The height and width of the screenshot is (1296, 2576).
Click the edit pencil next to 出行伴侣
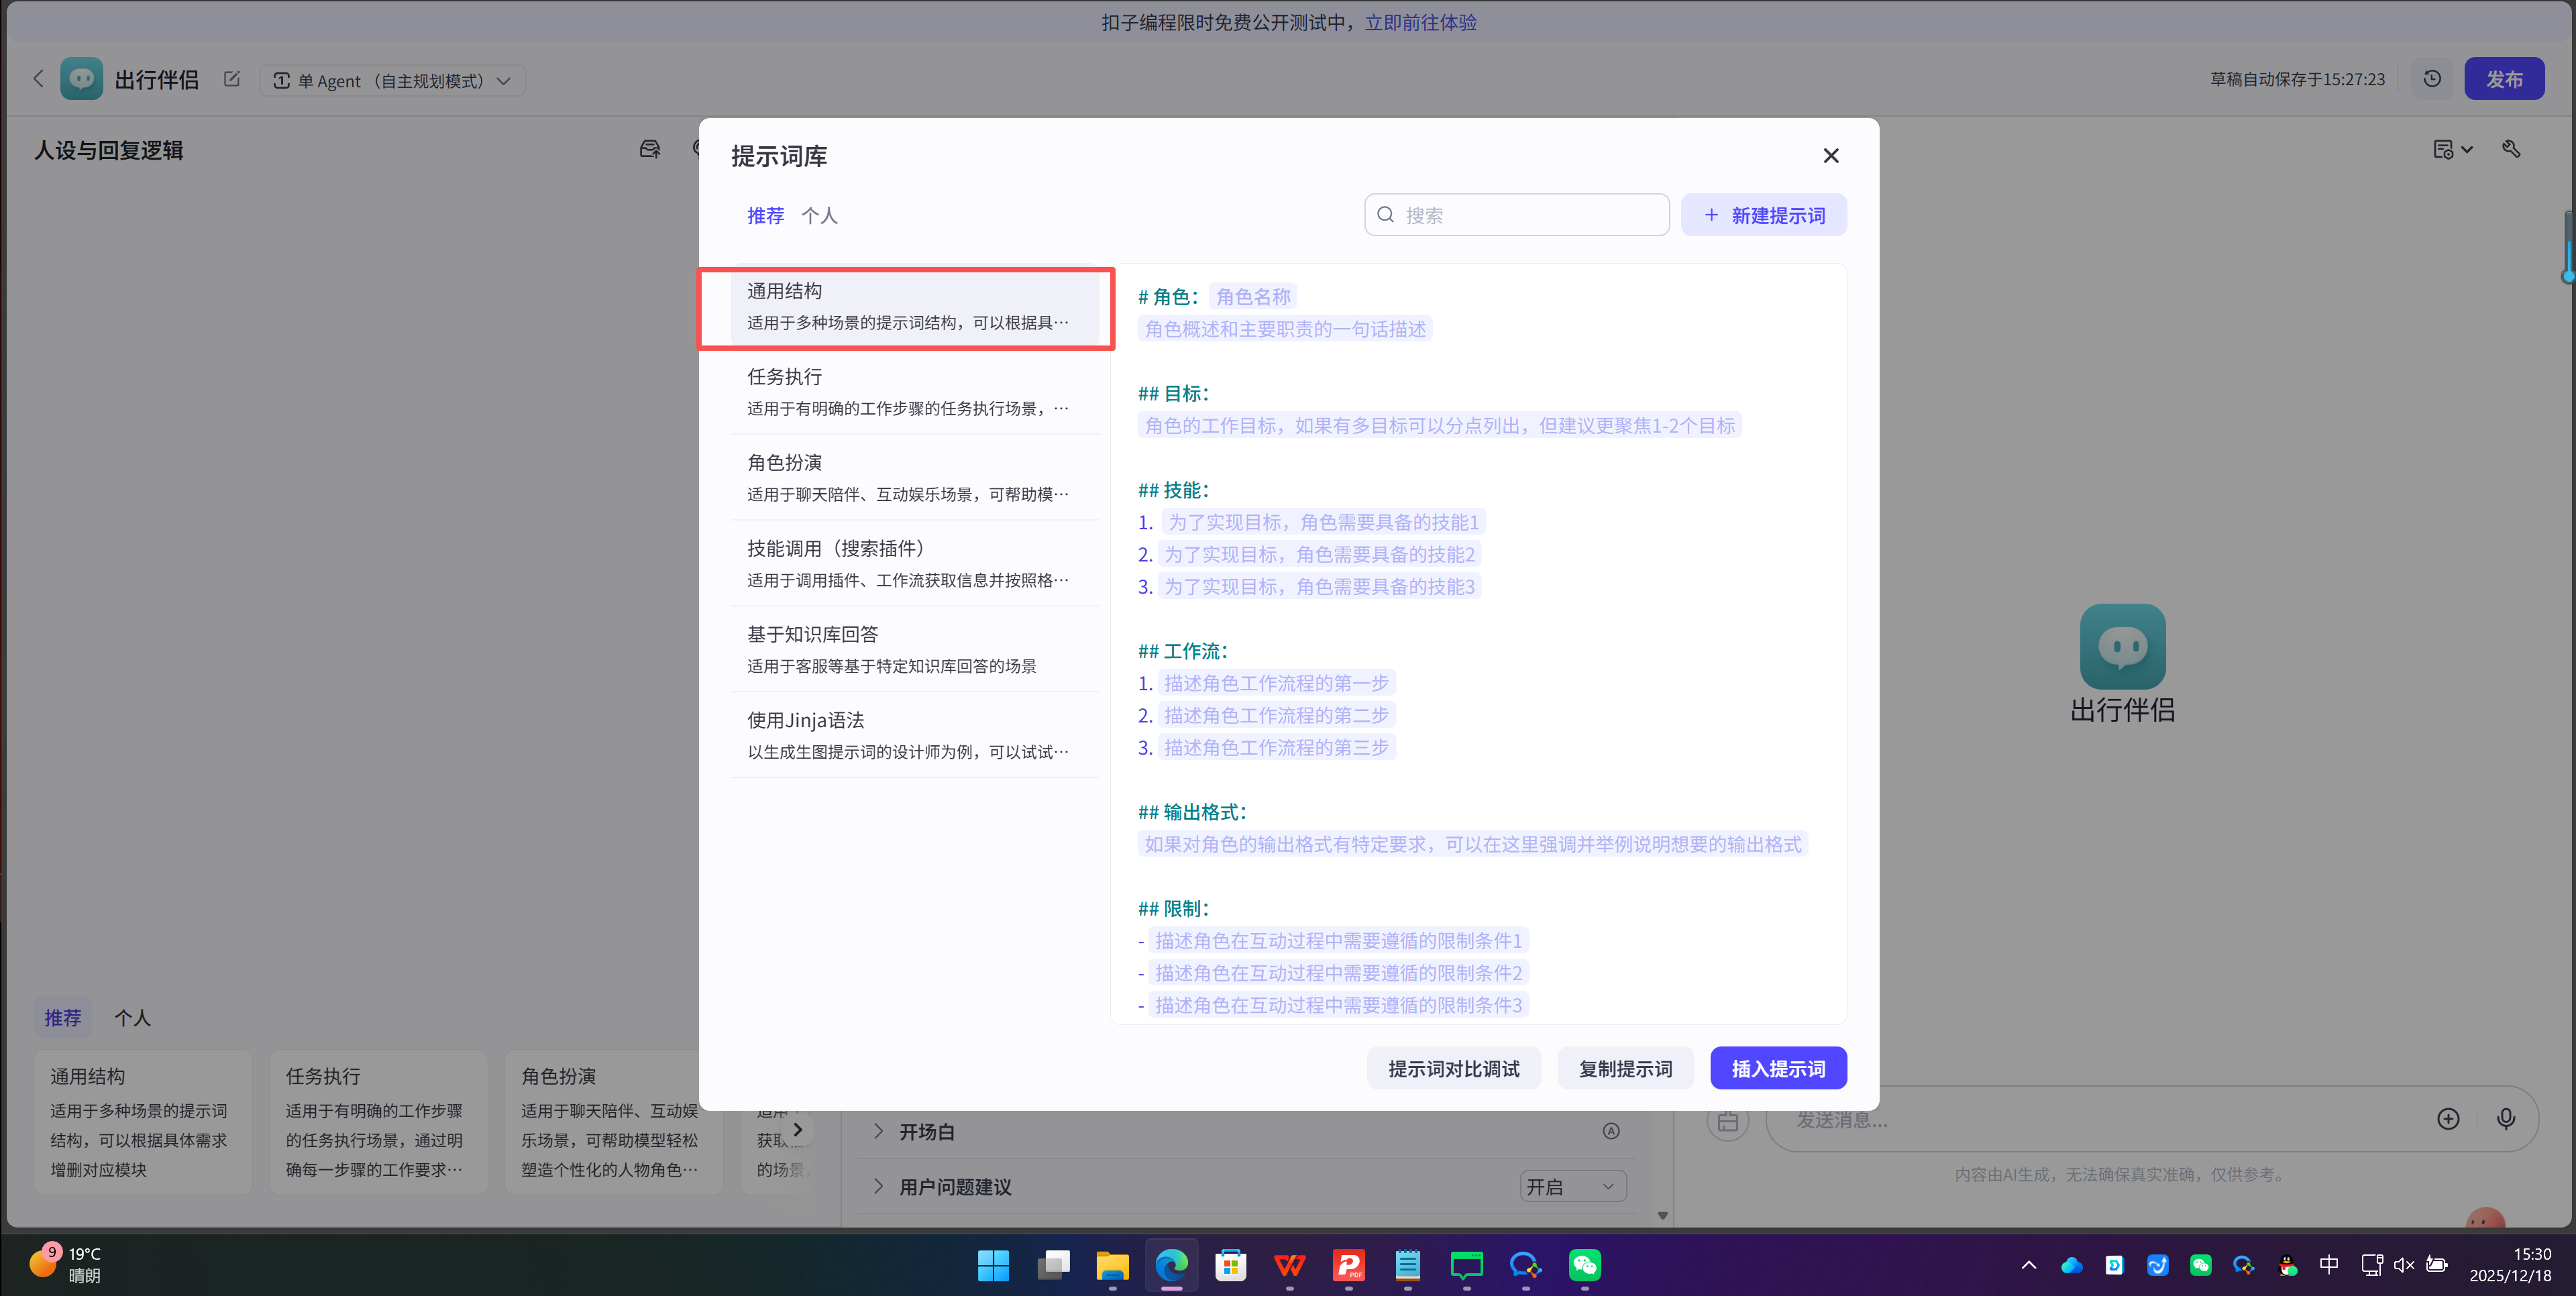[x=232, y=79]
